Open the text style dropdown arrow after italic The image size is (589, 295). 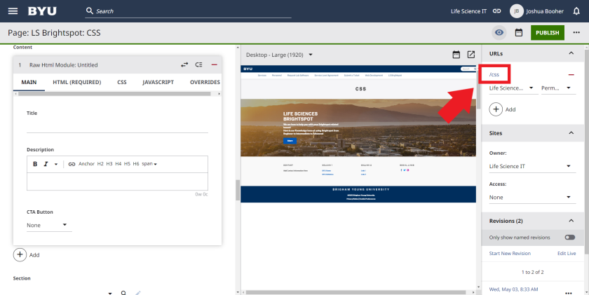tap(56, 164)
